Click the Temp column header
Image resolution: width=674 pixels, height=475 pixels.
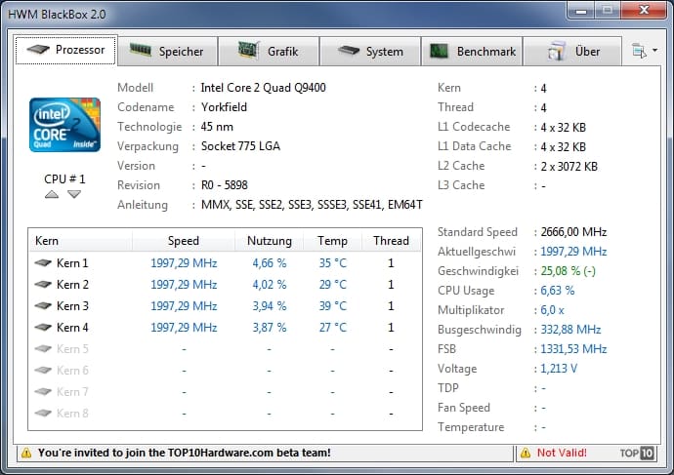[332, 241]
